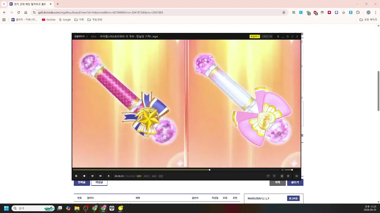Stop playback in PotPlayer
380x213 pixels.
click(84, 176)
